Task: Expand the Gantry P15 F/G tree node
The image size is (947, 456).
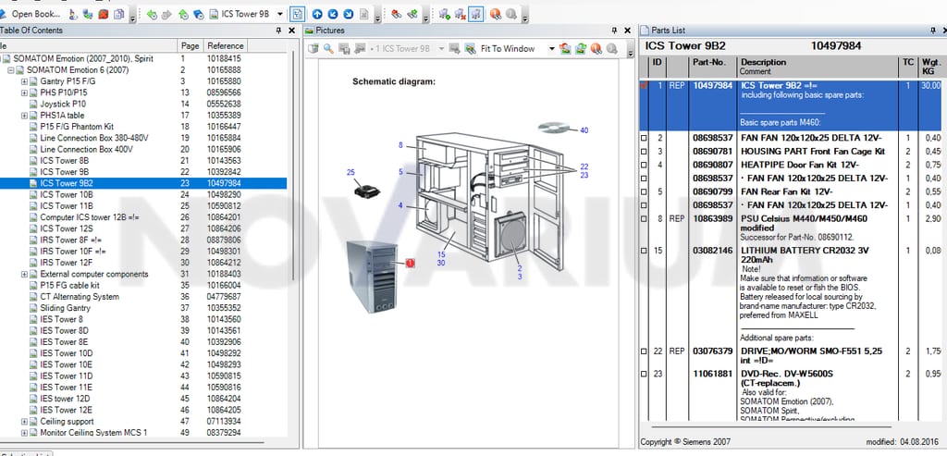Action: tap(25, 81)
